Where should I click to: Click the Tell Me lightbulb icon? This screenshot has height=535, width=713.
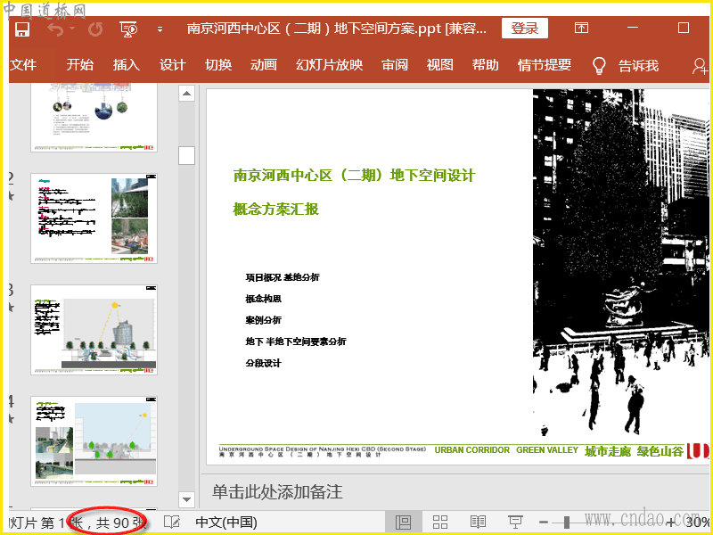599,65
